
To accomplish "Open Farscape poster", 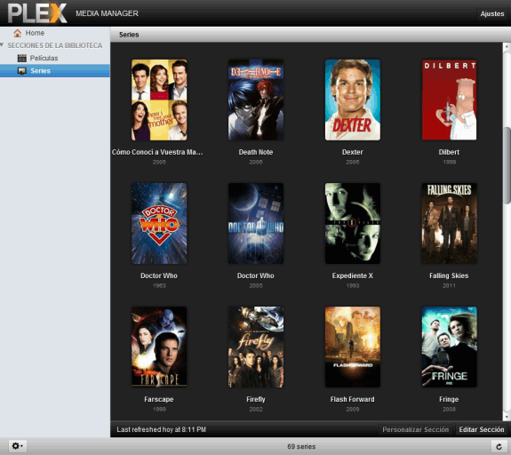I will tap(159, 347).
